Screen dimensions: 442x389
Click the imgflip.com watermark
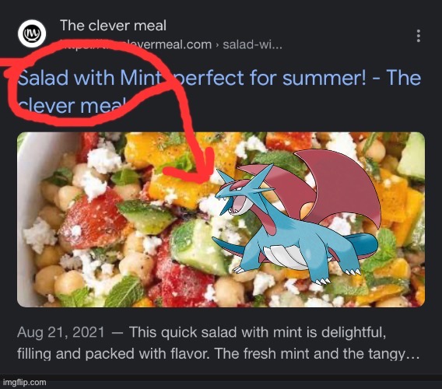[25, 383]
